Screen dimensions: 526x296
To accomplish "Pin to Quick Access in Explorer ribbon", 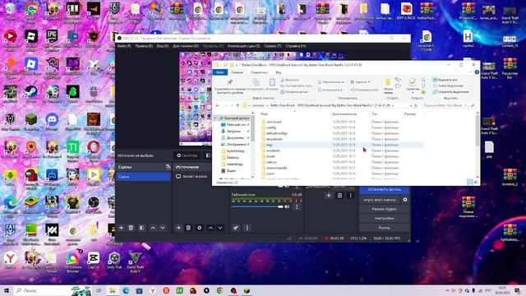I will (x=230, y=86).
